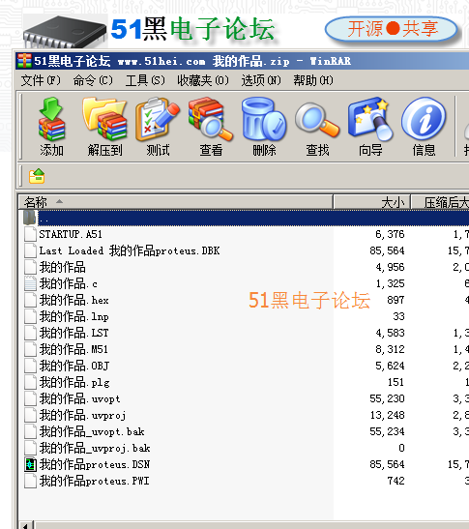Viewport: 469px width, 529px height.
Task: Click size value 4,956
Action: [390, 267]
